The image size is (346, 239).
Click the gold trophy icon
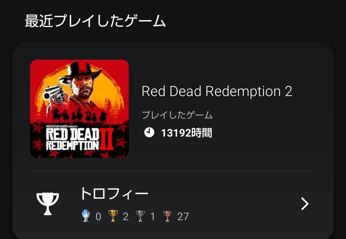[x=113, y=216]
